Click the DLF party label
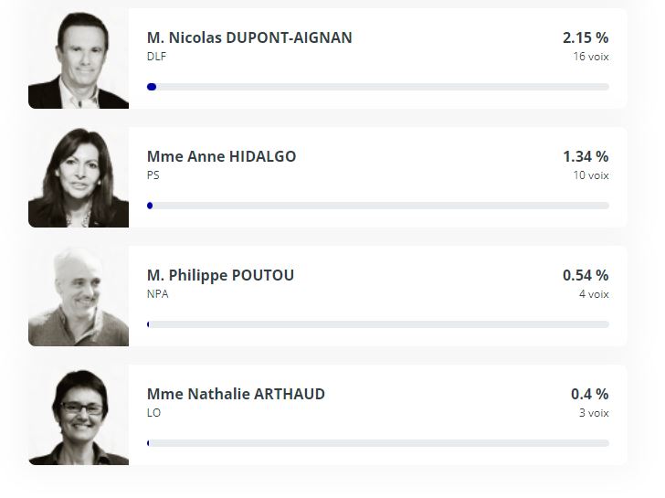The image size is (665, 498). point(156,57)
